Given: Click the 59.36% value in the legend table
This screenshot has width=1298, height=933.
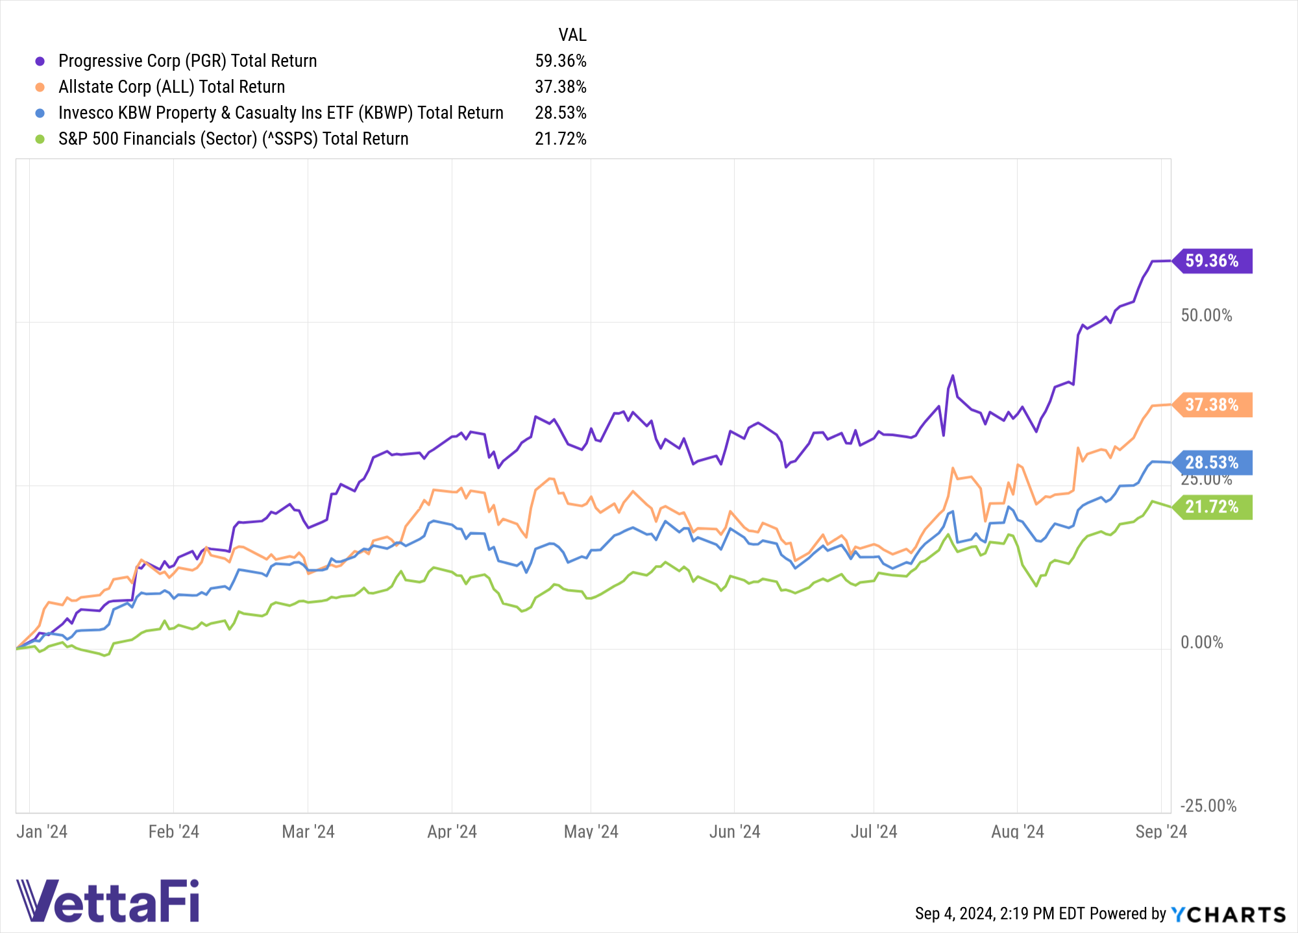Looking at the screenshot, I should 561,61.
